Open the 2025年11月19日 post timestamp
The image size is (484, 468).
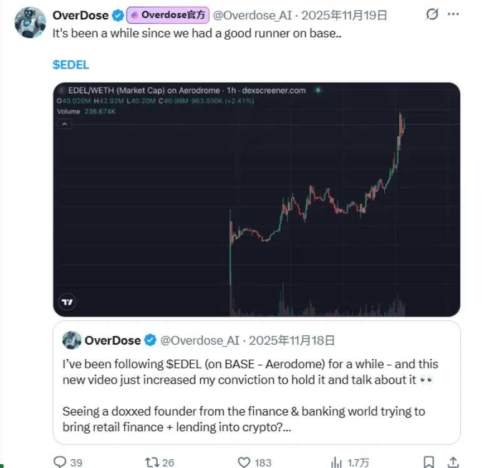(344, 15)
